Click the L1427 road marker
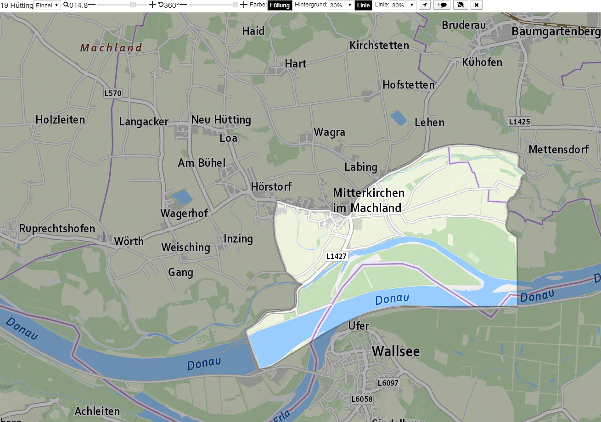This screenshot has width=601, height=422. coord(336,256)
